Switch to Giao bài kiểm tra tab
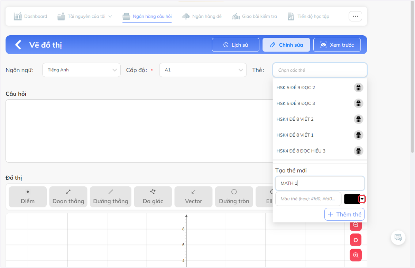This screenshot has height=268, width=415. (254, 16)
